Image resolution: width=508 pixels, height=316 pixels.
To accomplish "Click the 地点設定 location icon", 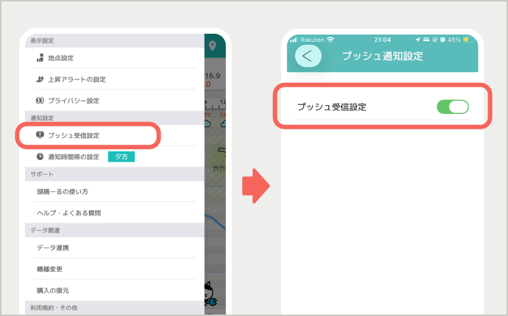I will [40, 58].
